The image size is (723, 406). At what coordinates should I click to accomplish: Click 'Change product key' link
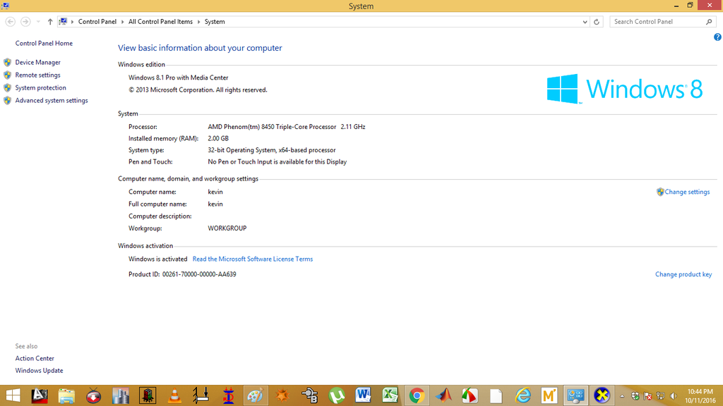click(683, 275)
